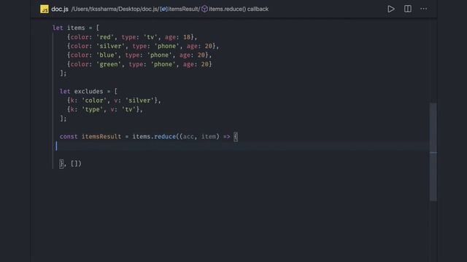Click the 'acc' parameter
The width and height of the screenshot is (467, 262).
[188, 137]
